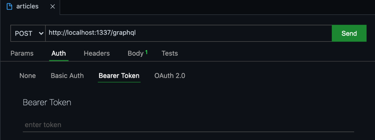
Task: Click the green 1 badge next to Body
Action: (146, 52)
